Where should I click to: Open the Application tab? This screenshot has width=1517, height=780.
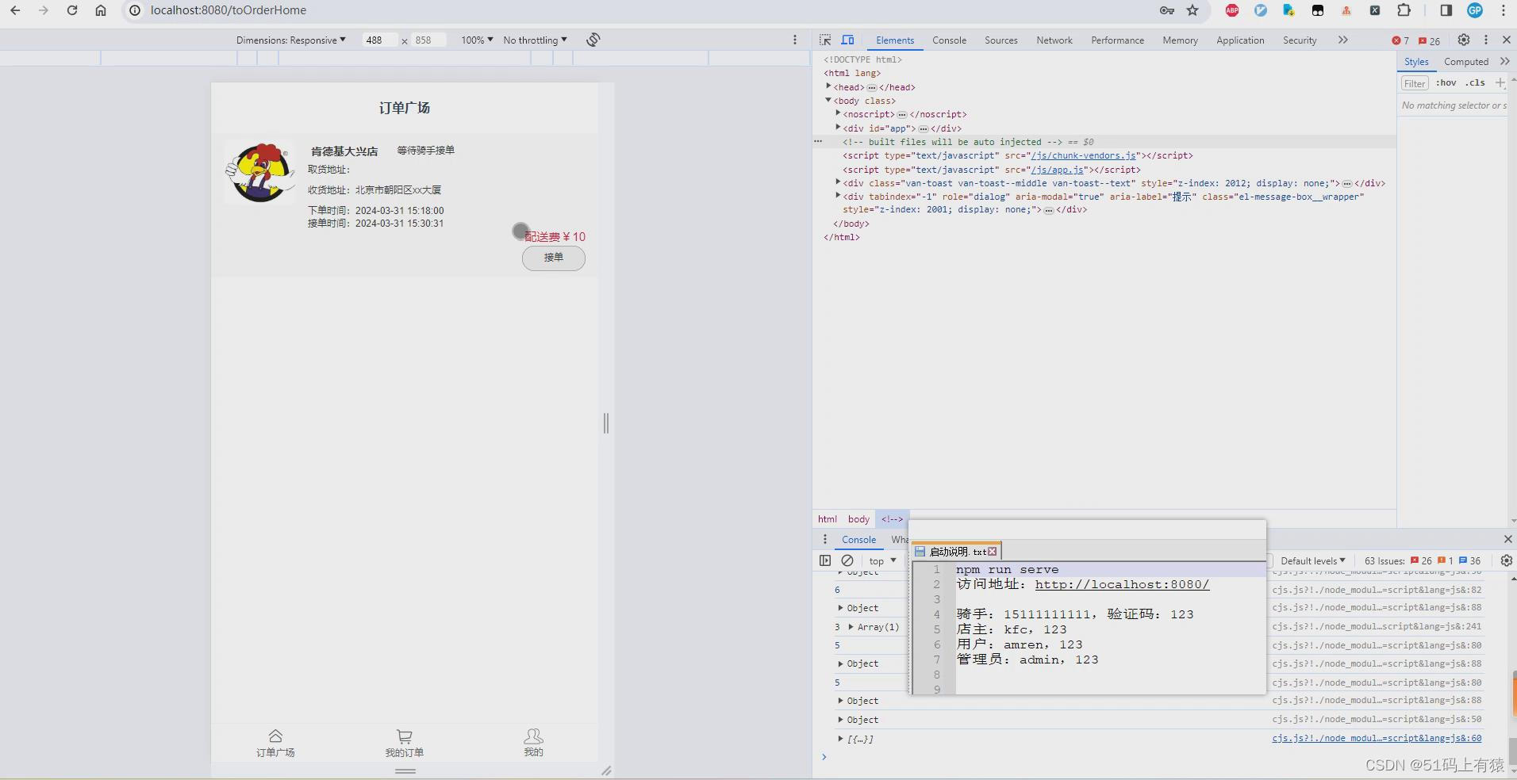(x=1240, y=40)
